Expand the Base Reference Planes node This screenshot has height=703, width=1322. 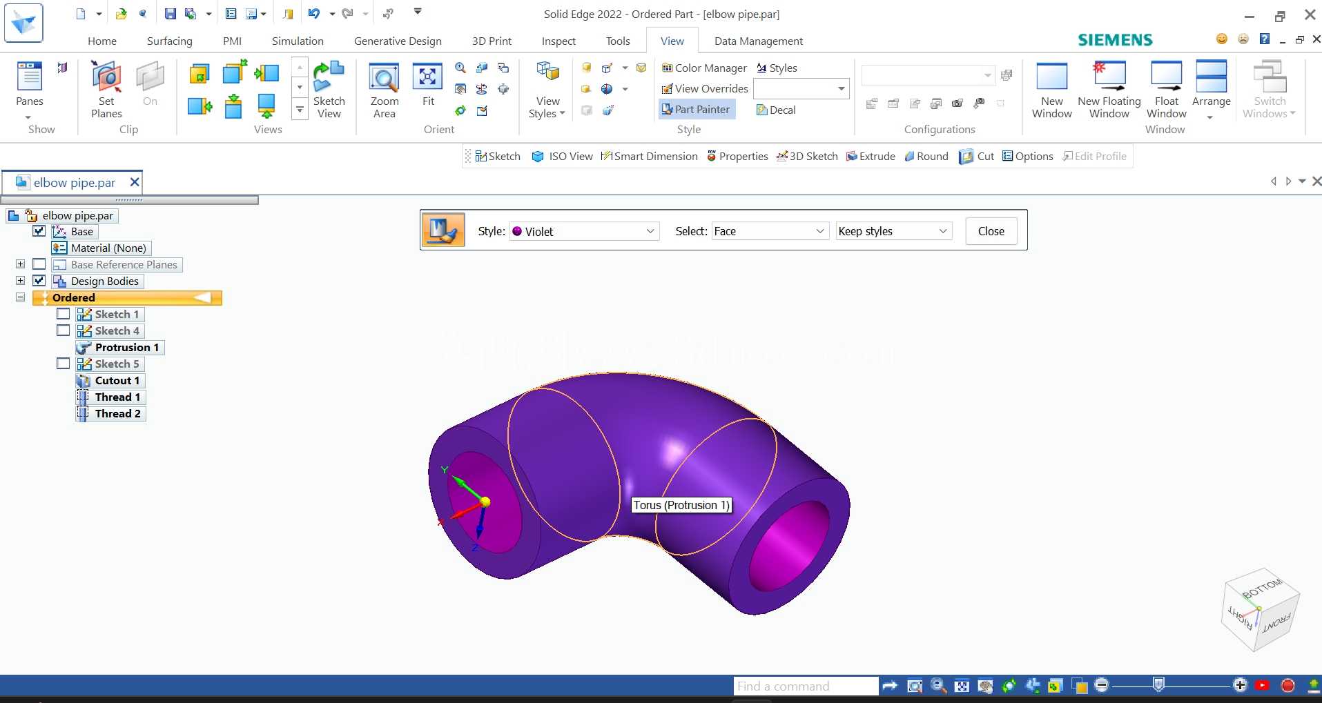21,264
